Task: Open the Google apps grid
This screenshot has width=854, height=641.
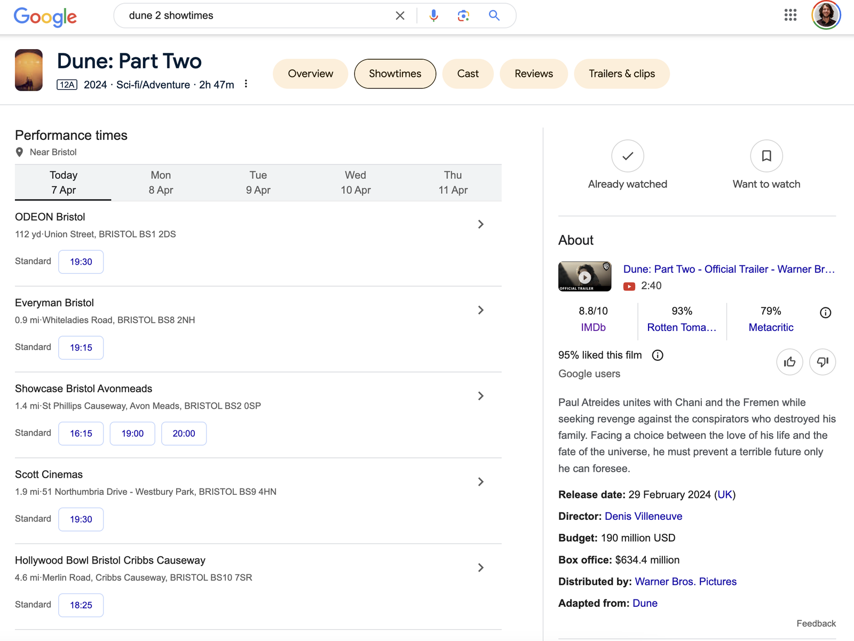Action: 790,15
